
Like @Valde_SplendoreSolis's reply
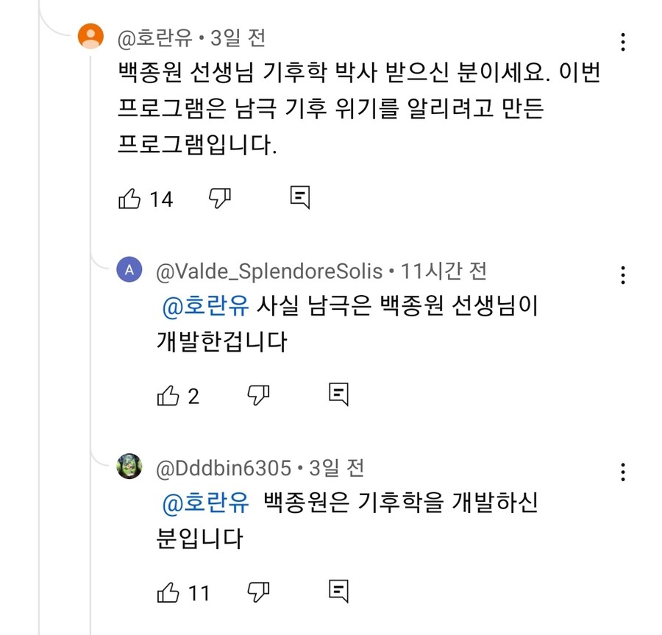pos(167,395)
